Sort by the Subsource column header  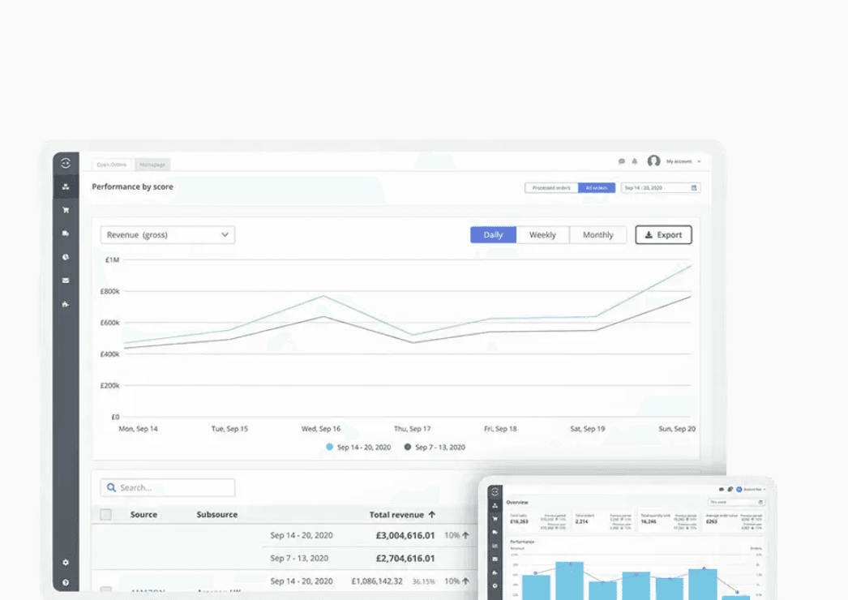pos(217,515)
